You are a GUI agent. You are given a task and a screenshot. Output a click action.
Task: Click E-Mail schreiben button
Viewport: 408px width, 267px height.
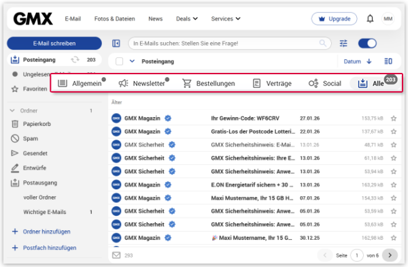pos(54,44)
